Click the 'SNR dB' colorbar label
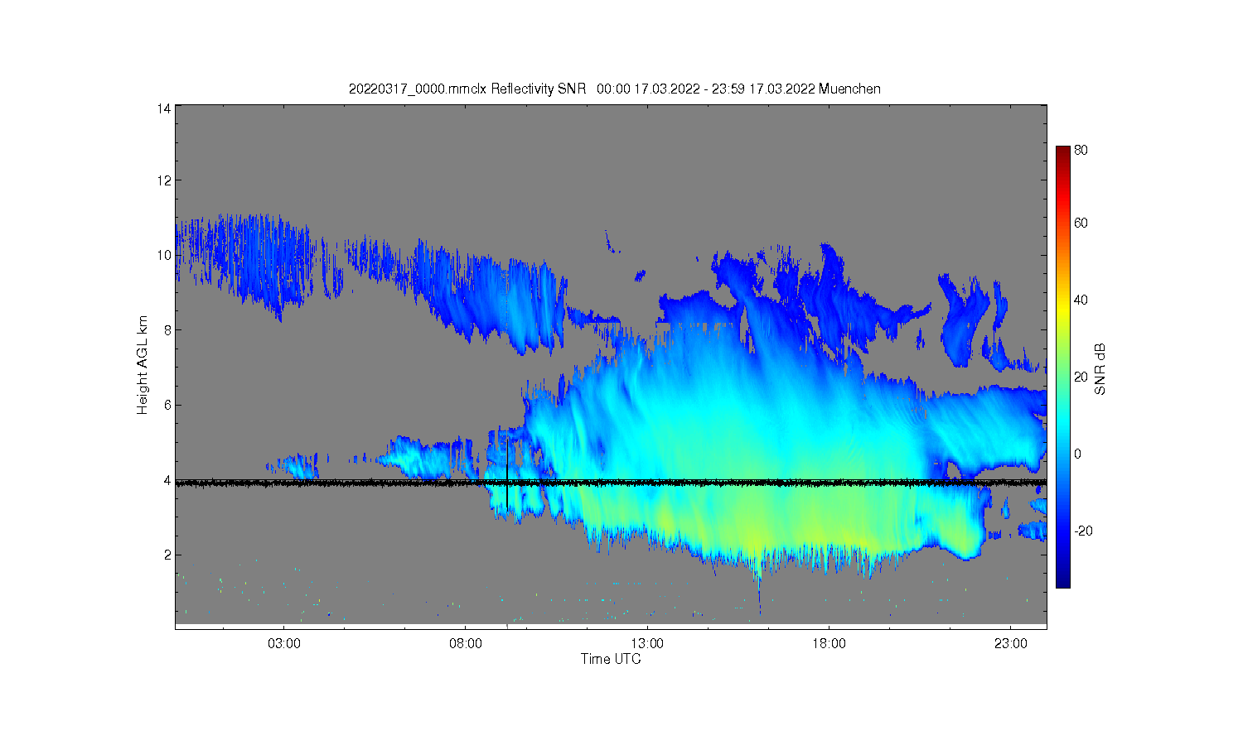 pos(1100,368)
